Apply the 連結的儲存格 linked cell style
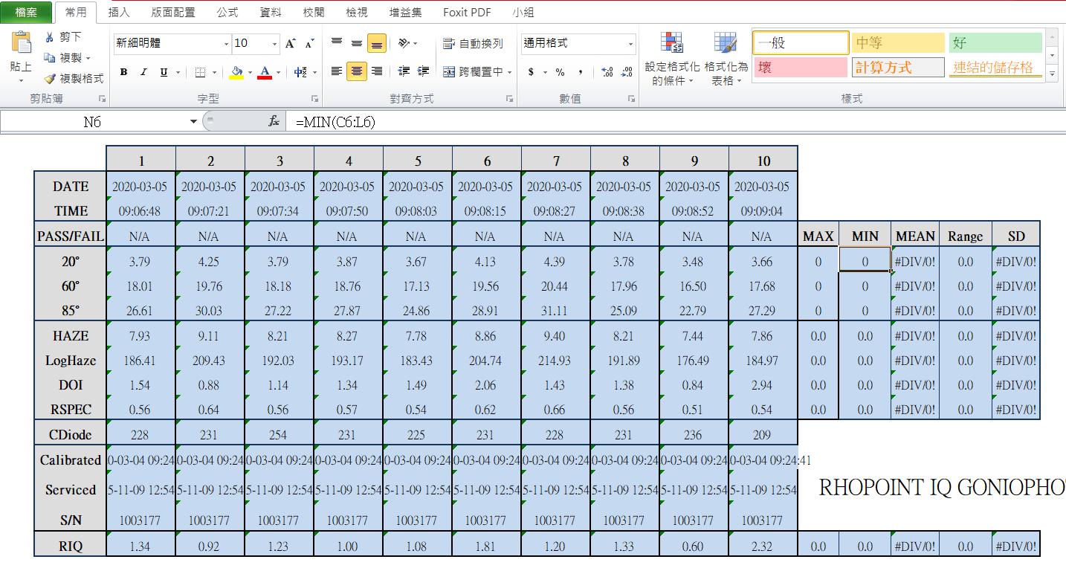This screenshot has width=1066, height=571. click(994, 68)
